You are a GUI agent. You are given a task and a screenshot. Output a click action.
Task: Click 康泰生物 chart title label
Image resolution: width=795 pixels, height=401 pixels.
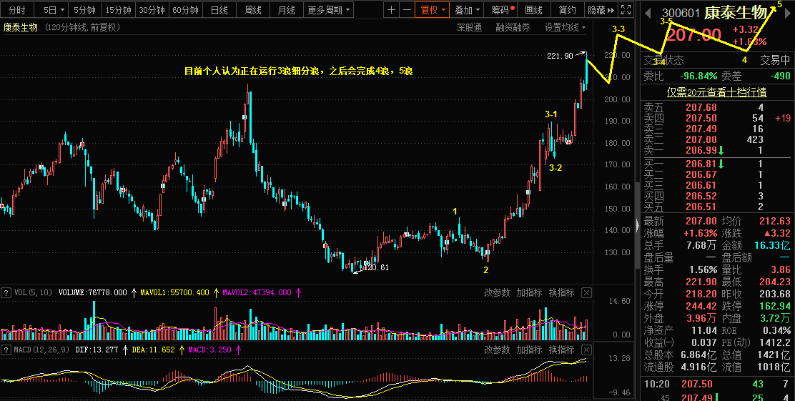[x=20, y=27]
